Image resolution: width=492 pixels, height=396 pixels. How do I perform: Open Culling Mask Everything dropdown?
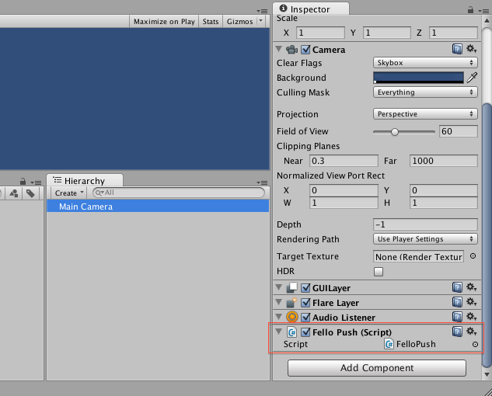425,92
